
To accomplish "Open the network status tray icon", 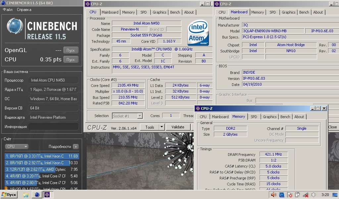I will (x=306, y=195).
